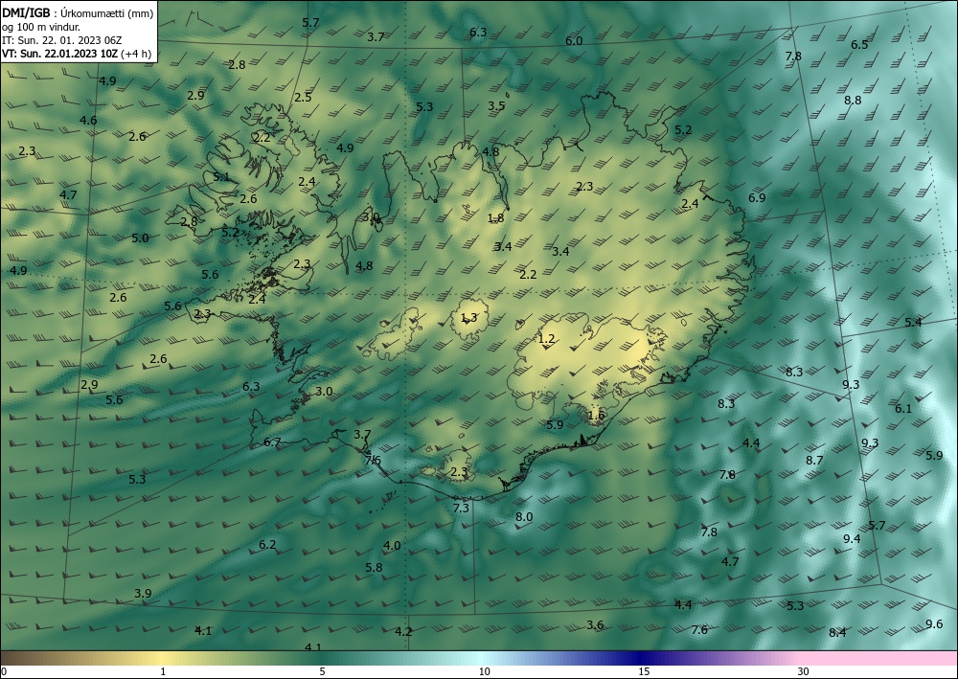Click the '1.2' value on Vatnajökull

(x=546, y=338)
